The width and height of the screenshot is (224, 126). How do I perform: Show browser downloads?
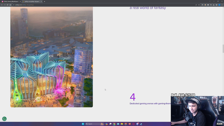[x=213, y=5]
